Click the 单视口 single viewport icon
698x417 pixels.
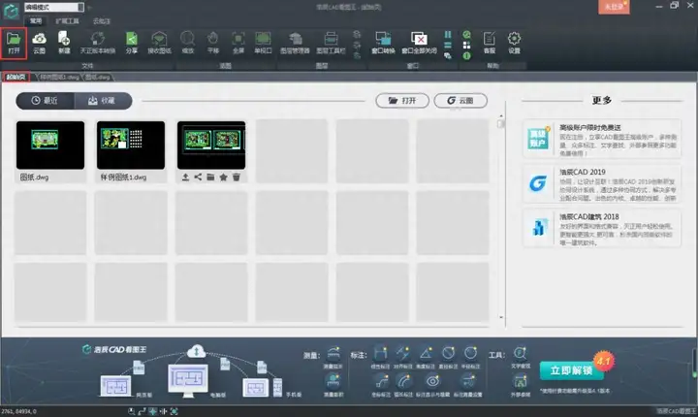263,43
